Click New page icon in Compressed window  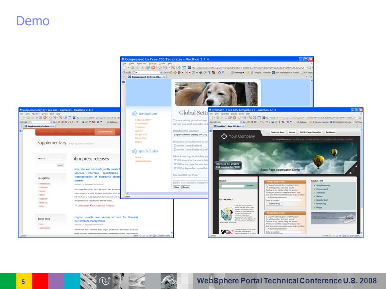125,67
